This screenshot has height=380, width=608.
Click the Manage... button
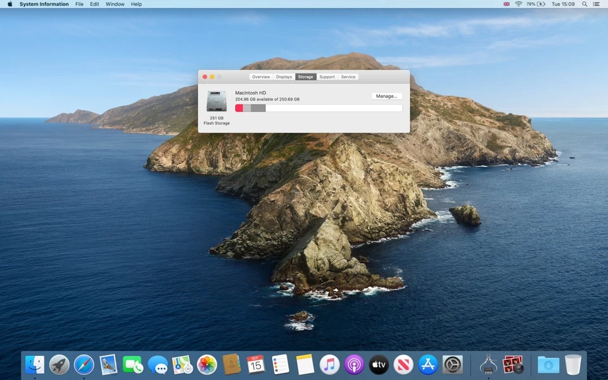tap(386, 96)
